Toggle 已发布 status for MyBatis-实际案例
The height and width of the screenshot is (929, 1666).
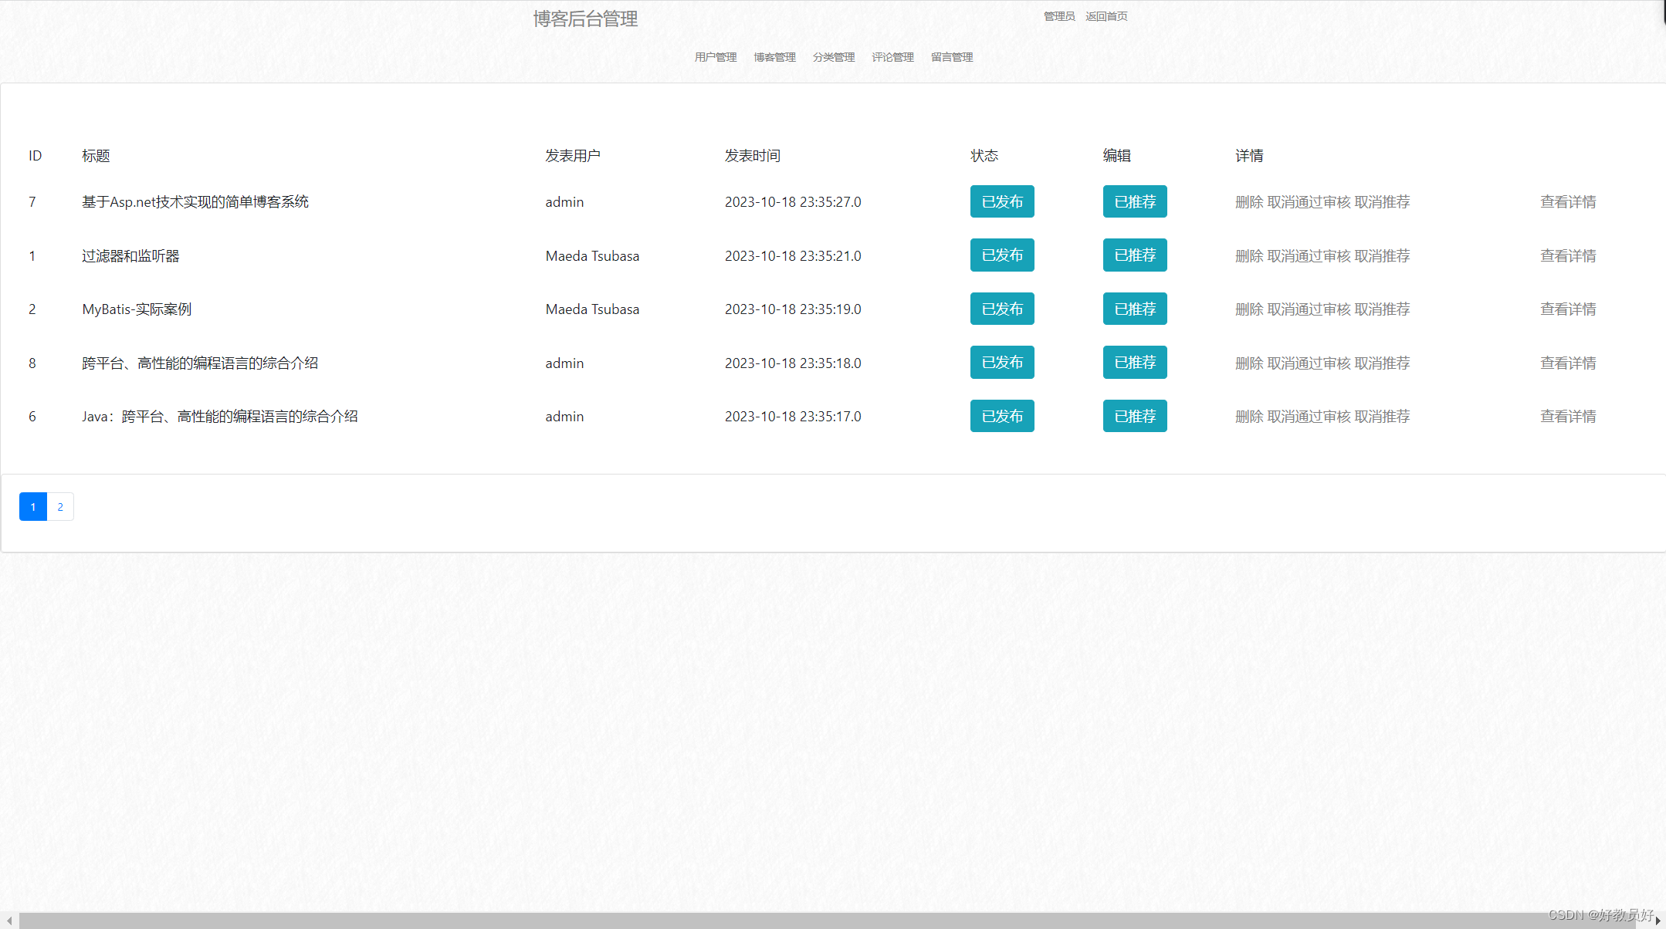point(1001,309)
